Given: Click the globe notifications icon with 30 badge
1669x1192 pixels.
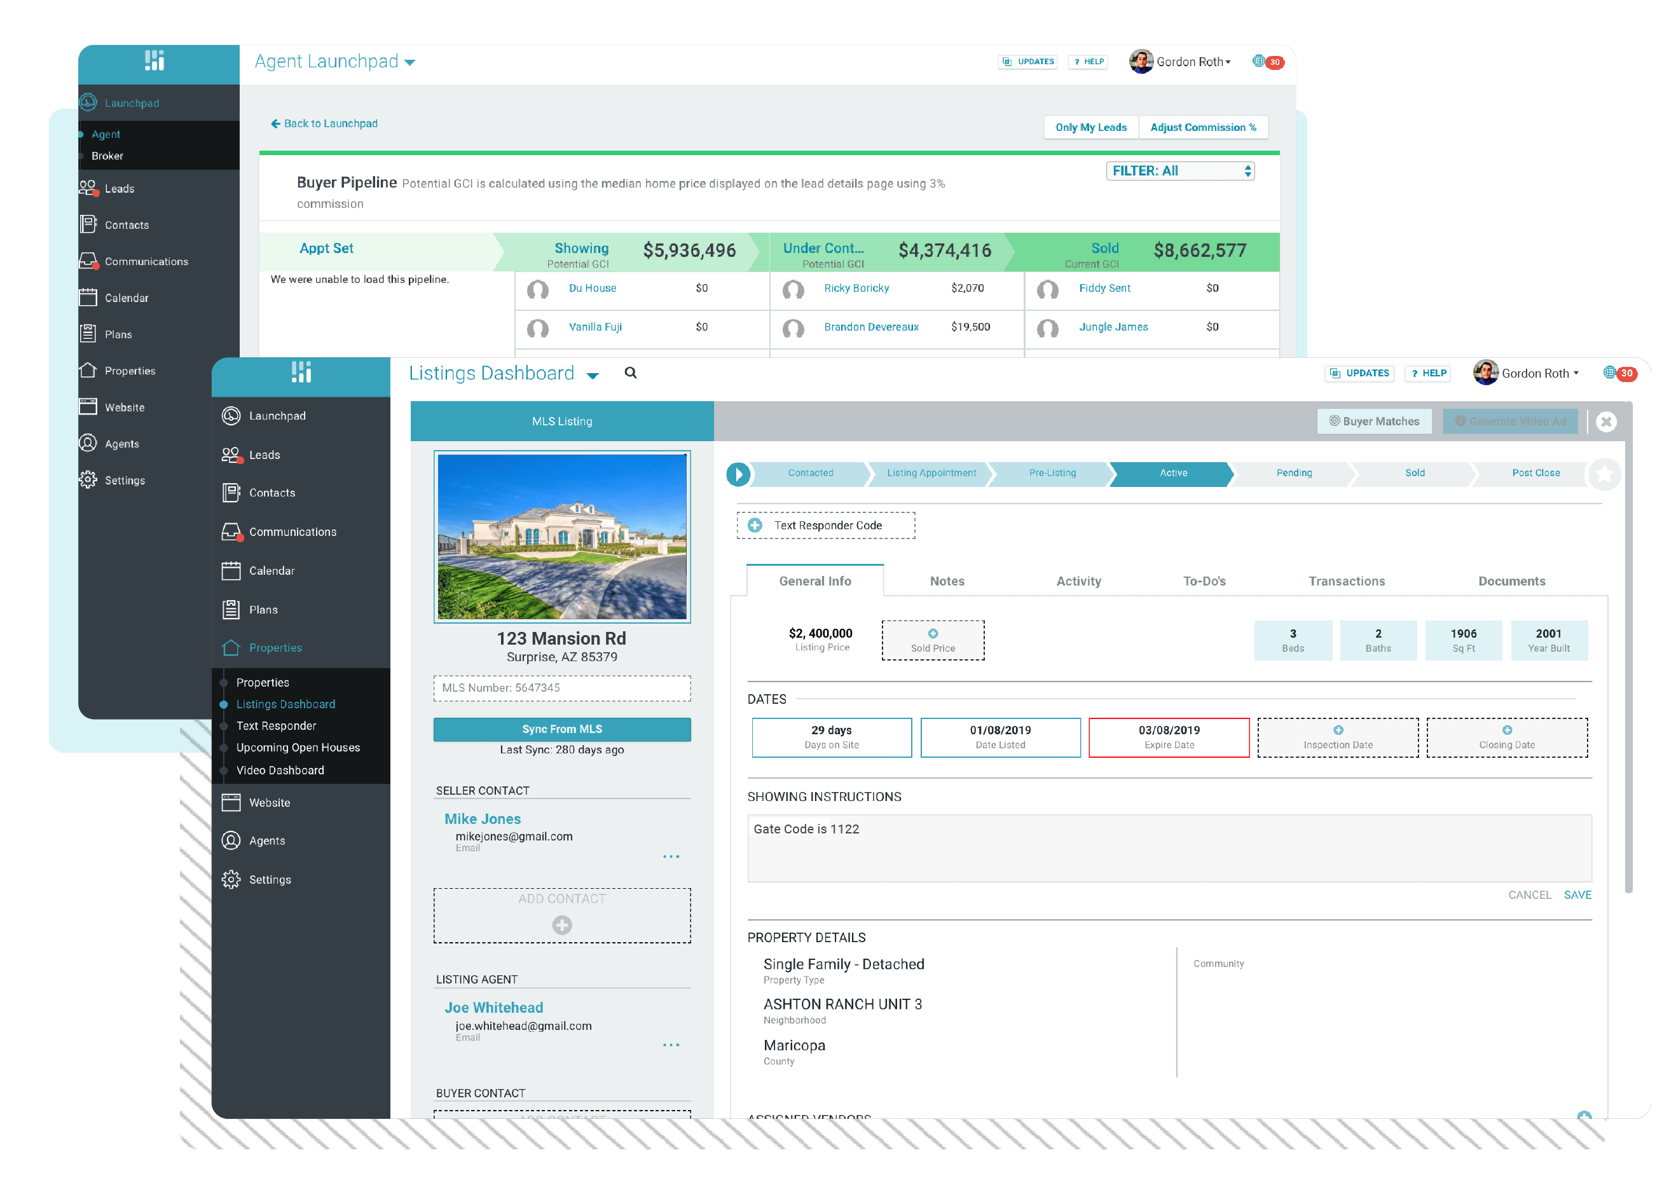Looking at the screenshot, I should [x=1609, y=373].
